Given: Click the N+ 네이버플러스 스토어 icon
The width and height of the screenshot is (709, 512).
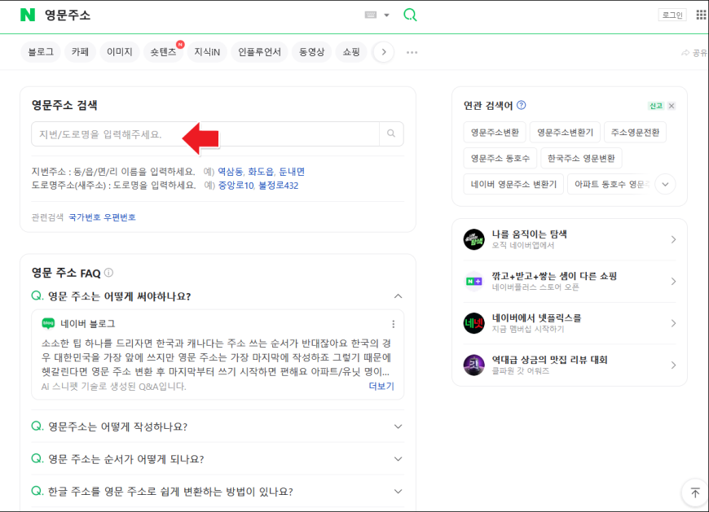Looking at the screenshot, I should 473,282.
